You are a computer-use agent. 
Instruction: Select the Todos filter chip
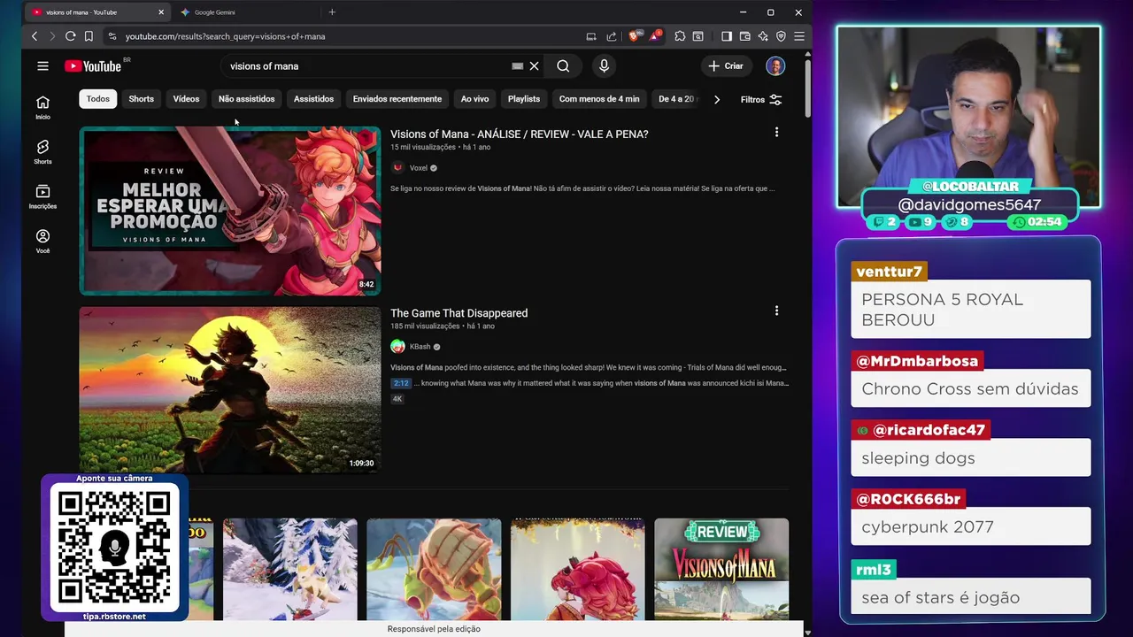point(98,99)
